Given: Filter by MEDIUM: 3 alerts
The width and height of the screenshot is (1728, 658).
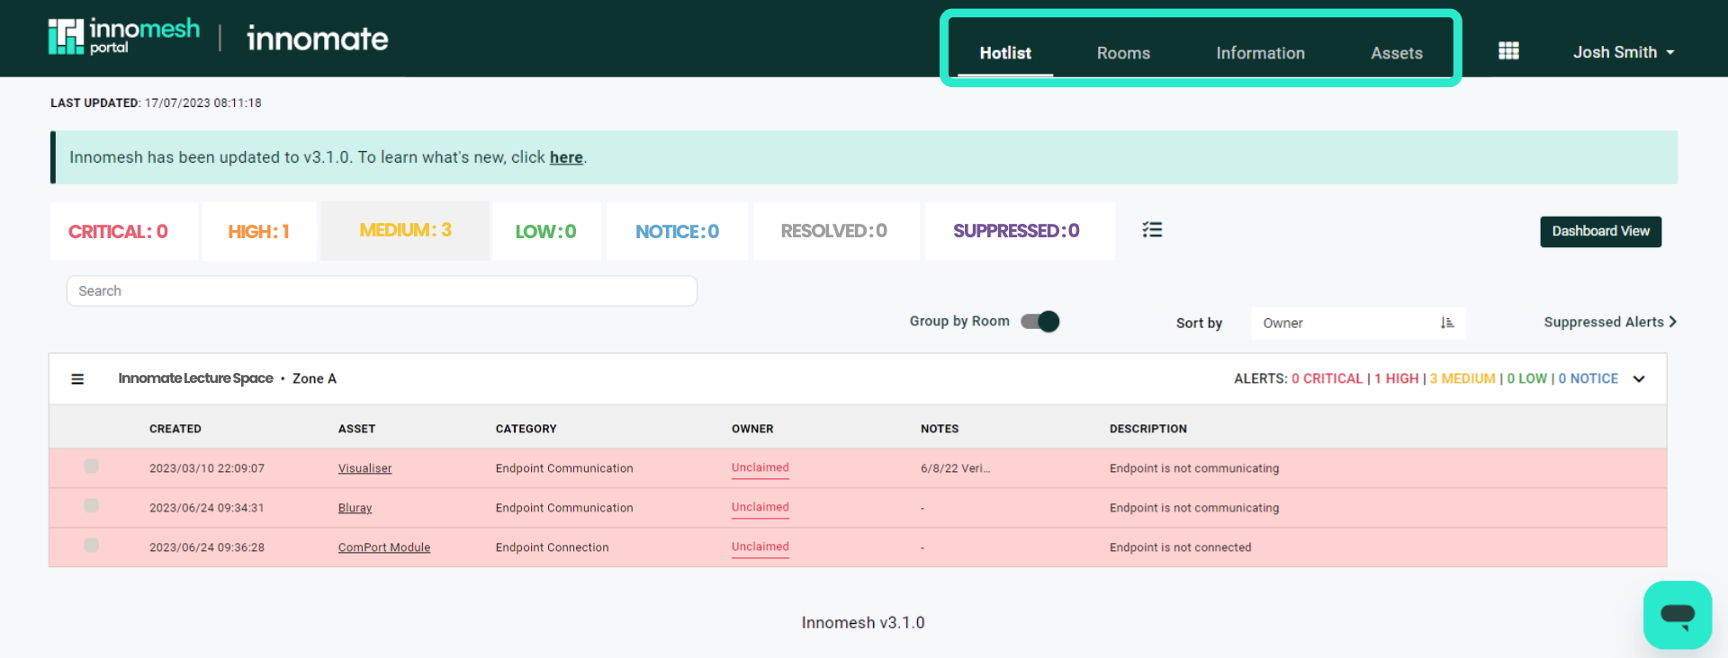Looking at the screenshot, I should [405, 231].
